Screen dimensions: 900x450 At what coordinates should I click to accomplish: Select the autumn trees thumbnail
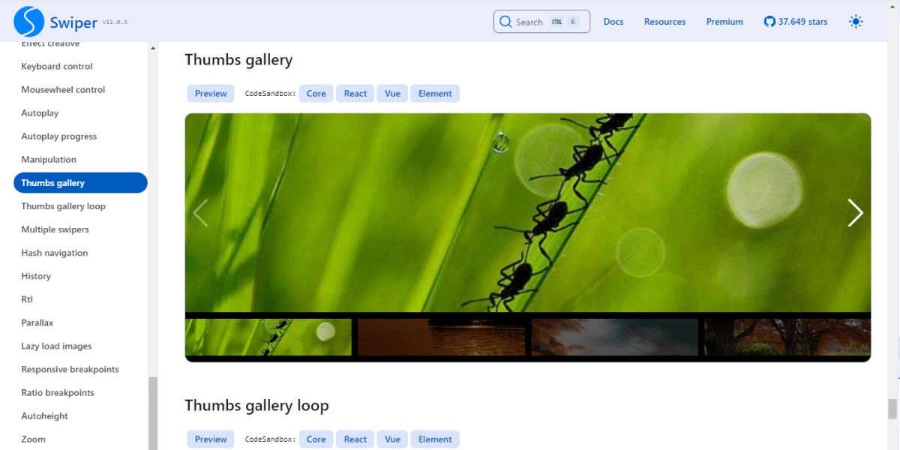tap(787, 337)
